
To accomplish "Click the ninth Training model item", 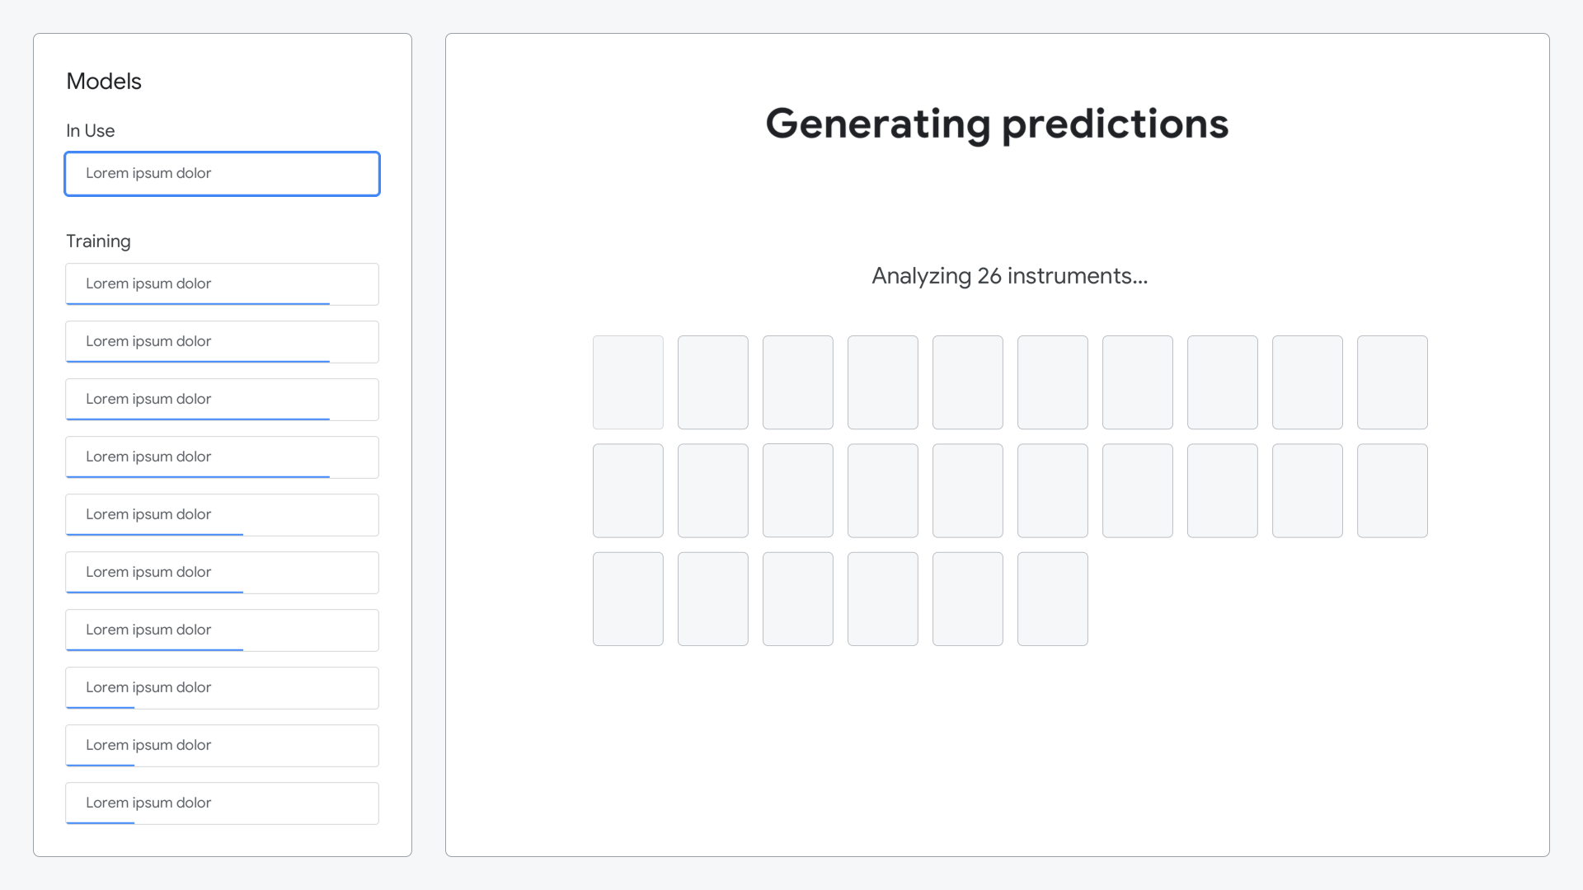I will tap(222, 746).
